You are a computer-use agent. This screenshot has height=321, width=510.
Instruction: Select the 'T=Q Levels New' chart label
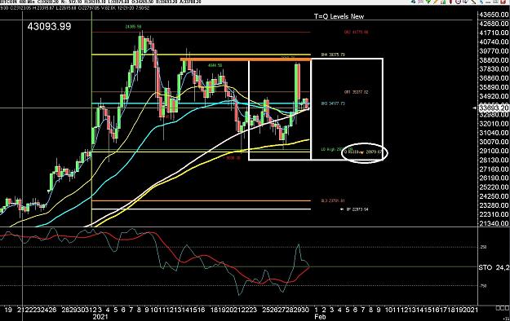click(339, 16)
